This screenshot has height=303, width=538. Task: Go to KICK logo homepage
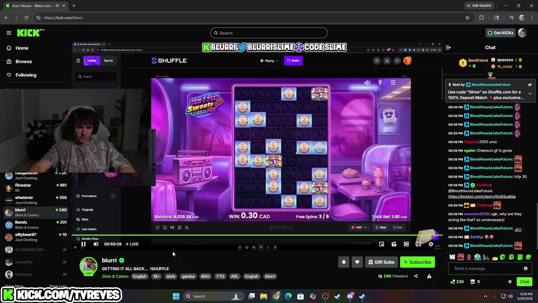(31, 33)
